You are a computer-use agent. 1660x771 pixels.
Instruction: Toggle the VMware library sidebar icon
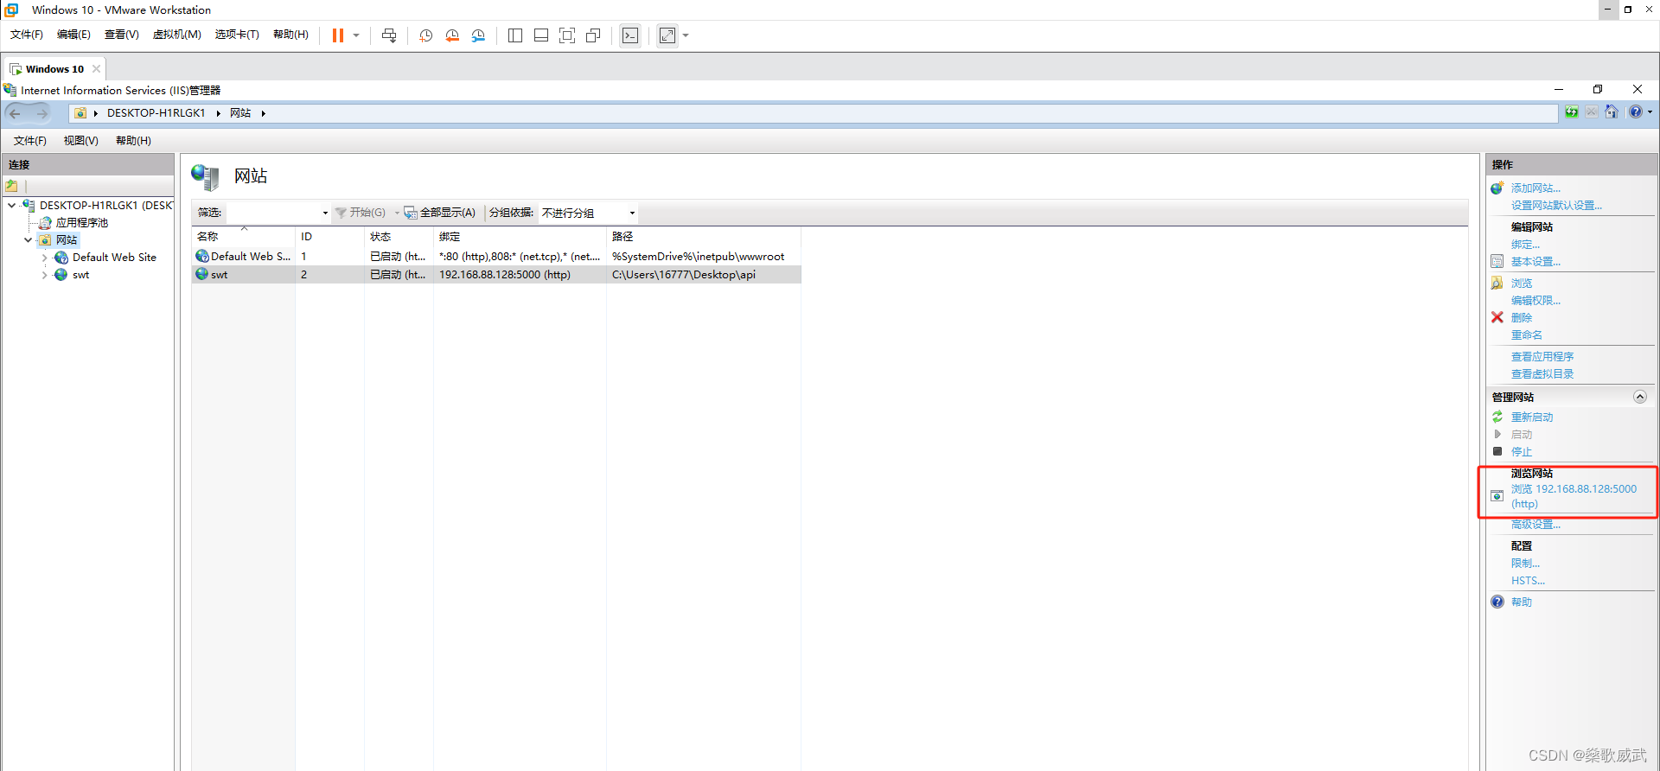[x=515, y=35]
